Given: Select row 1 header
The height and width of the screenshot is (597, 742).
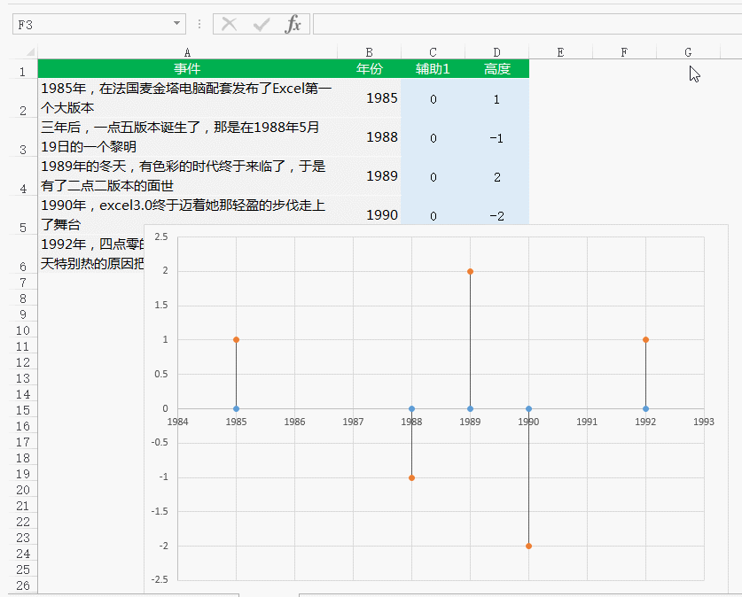Looking at the screenshot, I should pyautogui.click(x=22, y=68).
